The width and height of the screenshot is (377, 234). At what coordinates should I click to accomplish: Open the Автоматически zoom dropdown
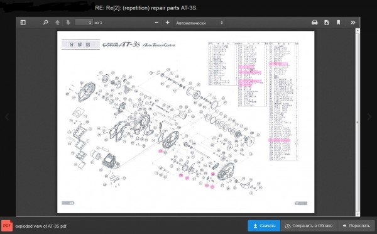(x=200, y=23)
